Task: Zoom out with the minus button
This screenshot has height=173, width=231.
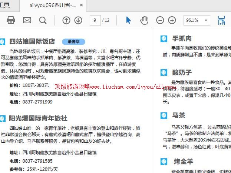Action: [160, 20]
